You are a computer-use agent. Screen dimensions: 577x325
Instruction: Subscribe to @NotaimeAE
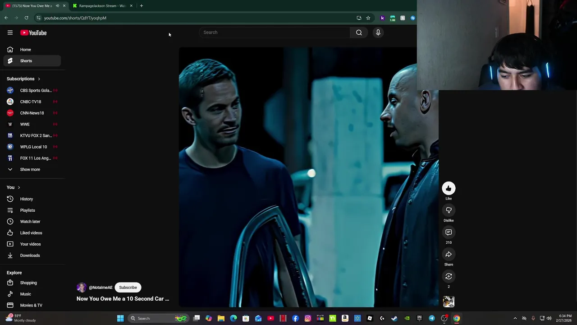point(128,288)
